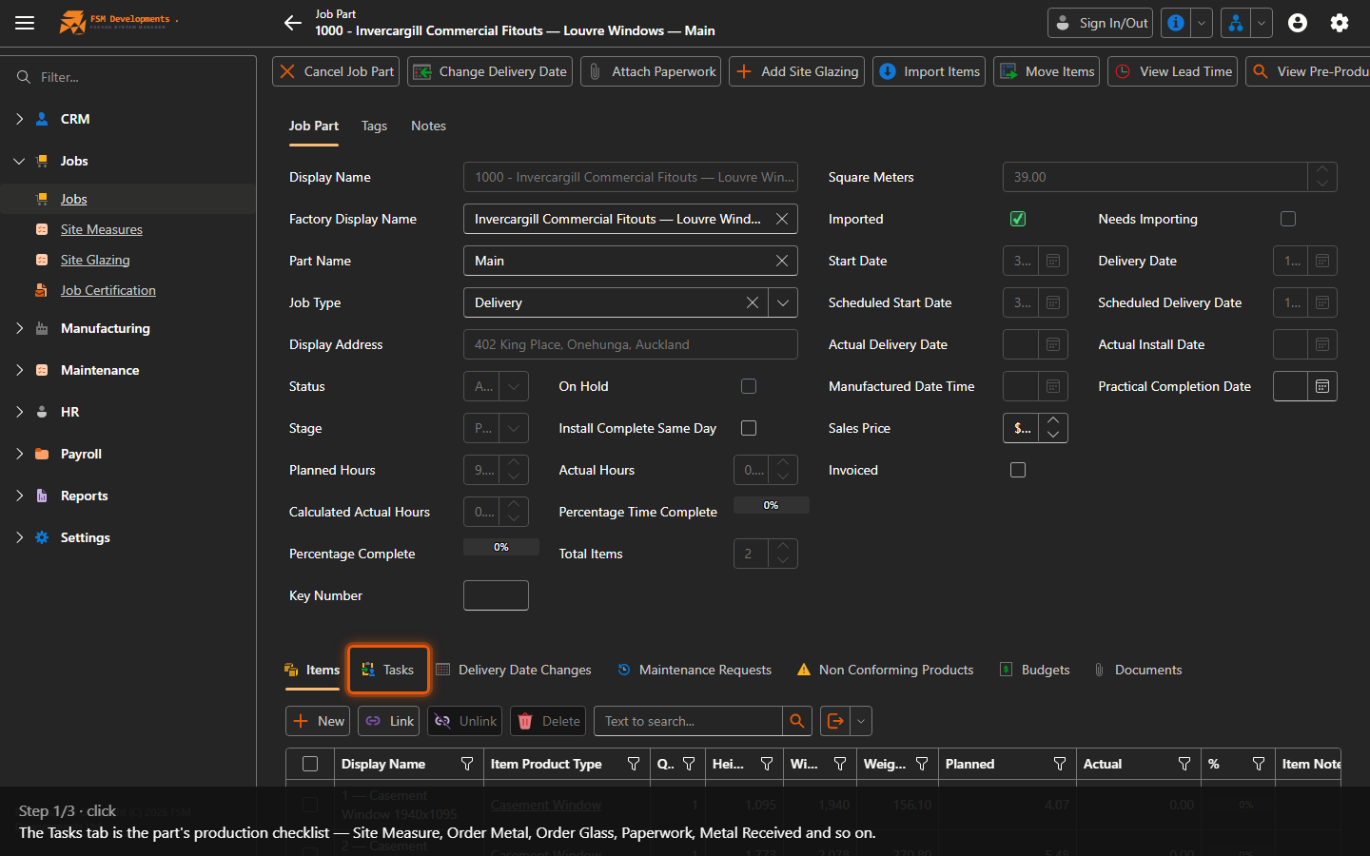The width and height of the screenshot is (1370, 856).
Task: Toggle Install Complete Same Day checkbox
Action: [x=749, y=428]
